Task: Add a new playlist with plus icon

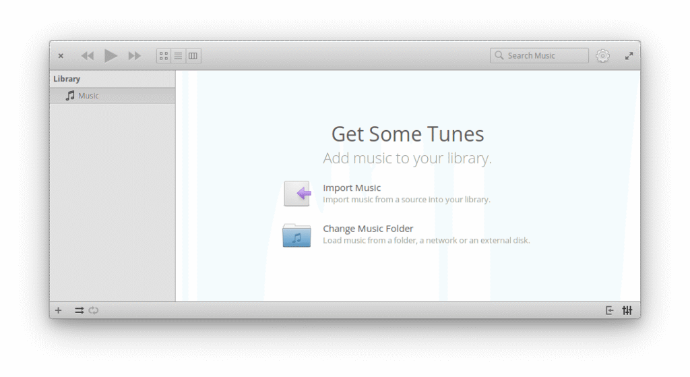Action: tap(59, 310)
